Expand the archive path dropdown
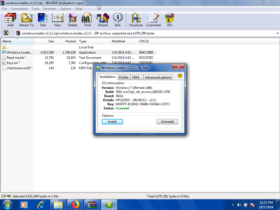The width and height of the screenshot is (280, 210). click(x=278, y=33)
